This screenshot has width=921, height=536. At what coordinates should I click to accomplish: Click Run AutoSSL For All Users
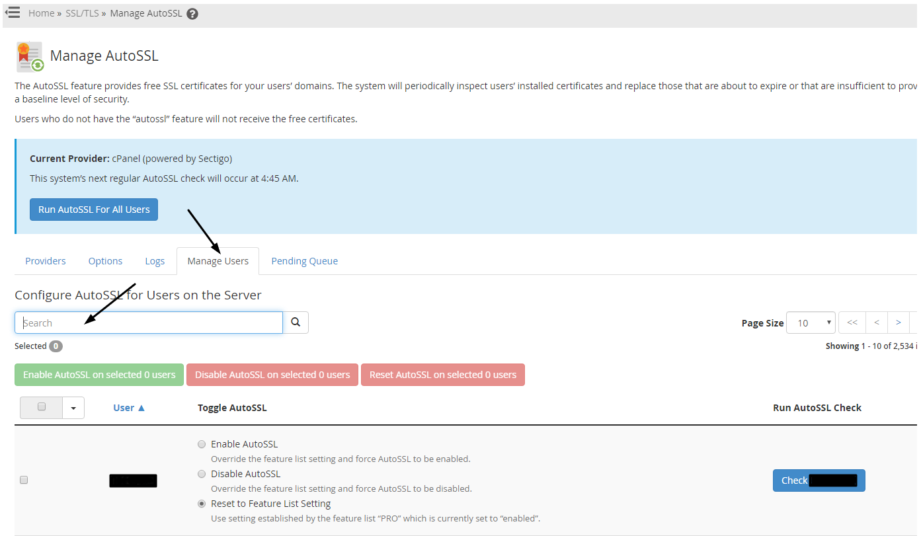93,209
